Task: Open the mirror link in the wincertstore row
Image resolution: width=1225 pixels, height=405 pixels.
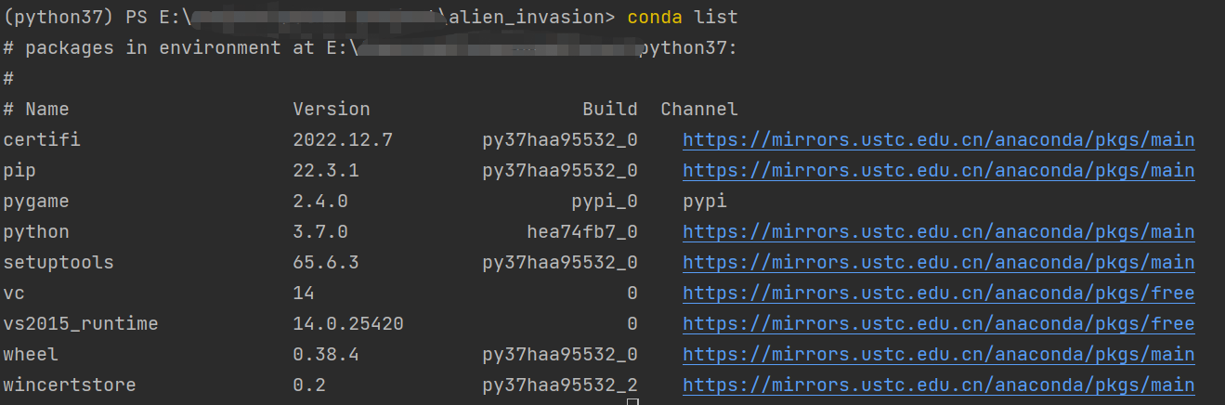Action: [x=939, y=385]
